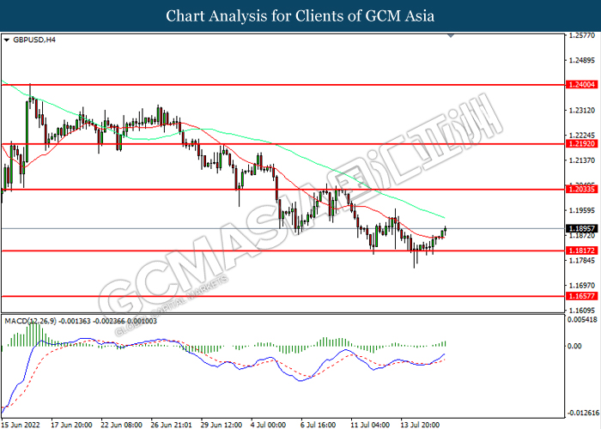This screenshot has height=429, width=601.
Task: Click the 1.21370 price axis value
Action: pos(582,160)
